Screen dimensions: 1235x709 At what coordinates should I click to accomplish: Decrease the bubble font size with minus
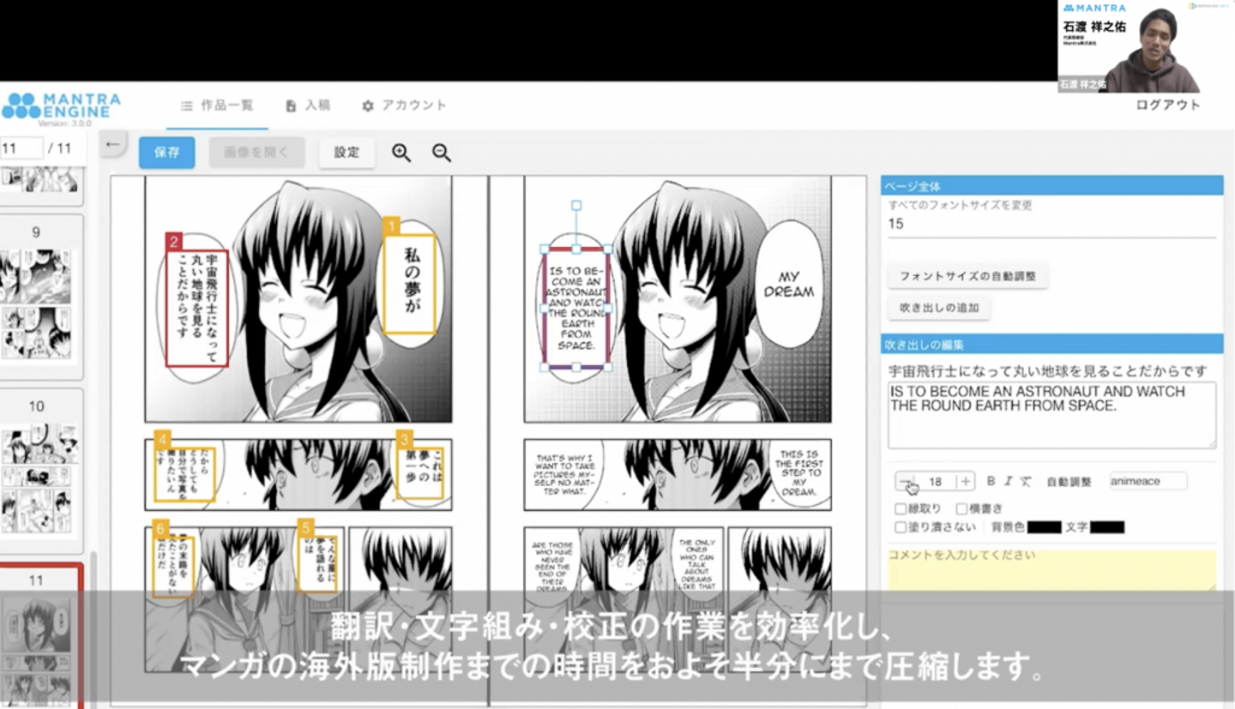[906, 481]
